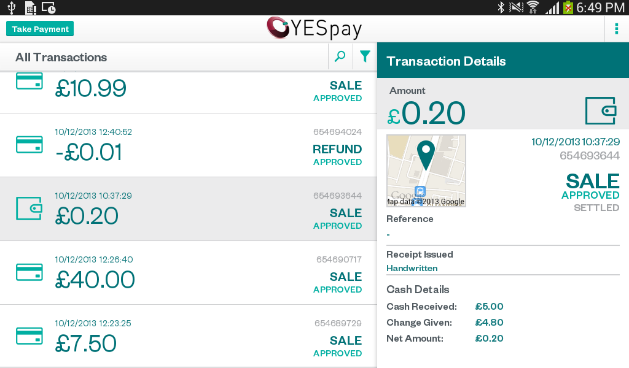Tap the card icon beside -£0.01 refund
The image size is (629, 368).
click(29, 145)
